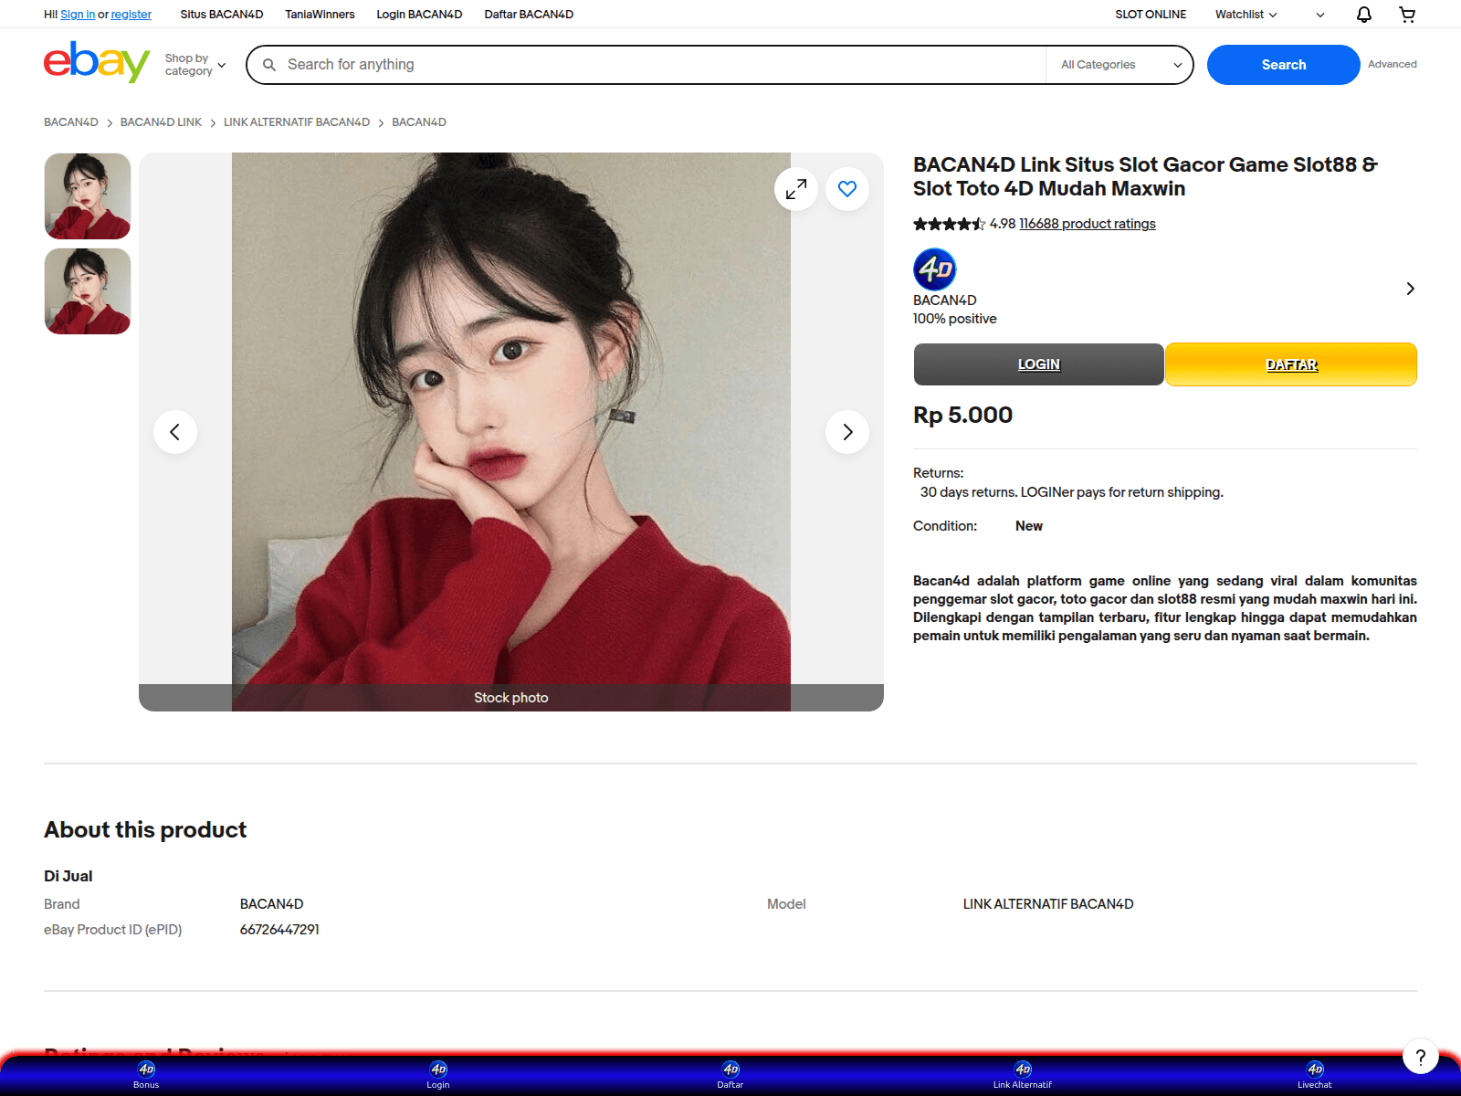Go to BACAN4D LINK breadcrumb
The width and height of the screenshot is (1461, 1096).
click(161, 122)
